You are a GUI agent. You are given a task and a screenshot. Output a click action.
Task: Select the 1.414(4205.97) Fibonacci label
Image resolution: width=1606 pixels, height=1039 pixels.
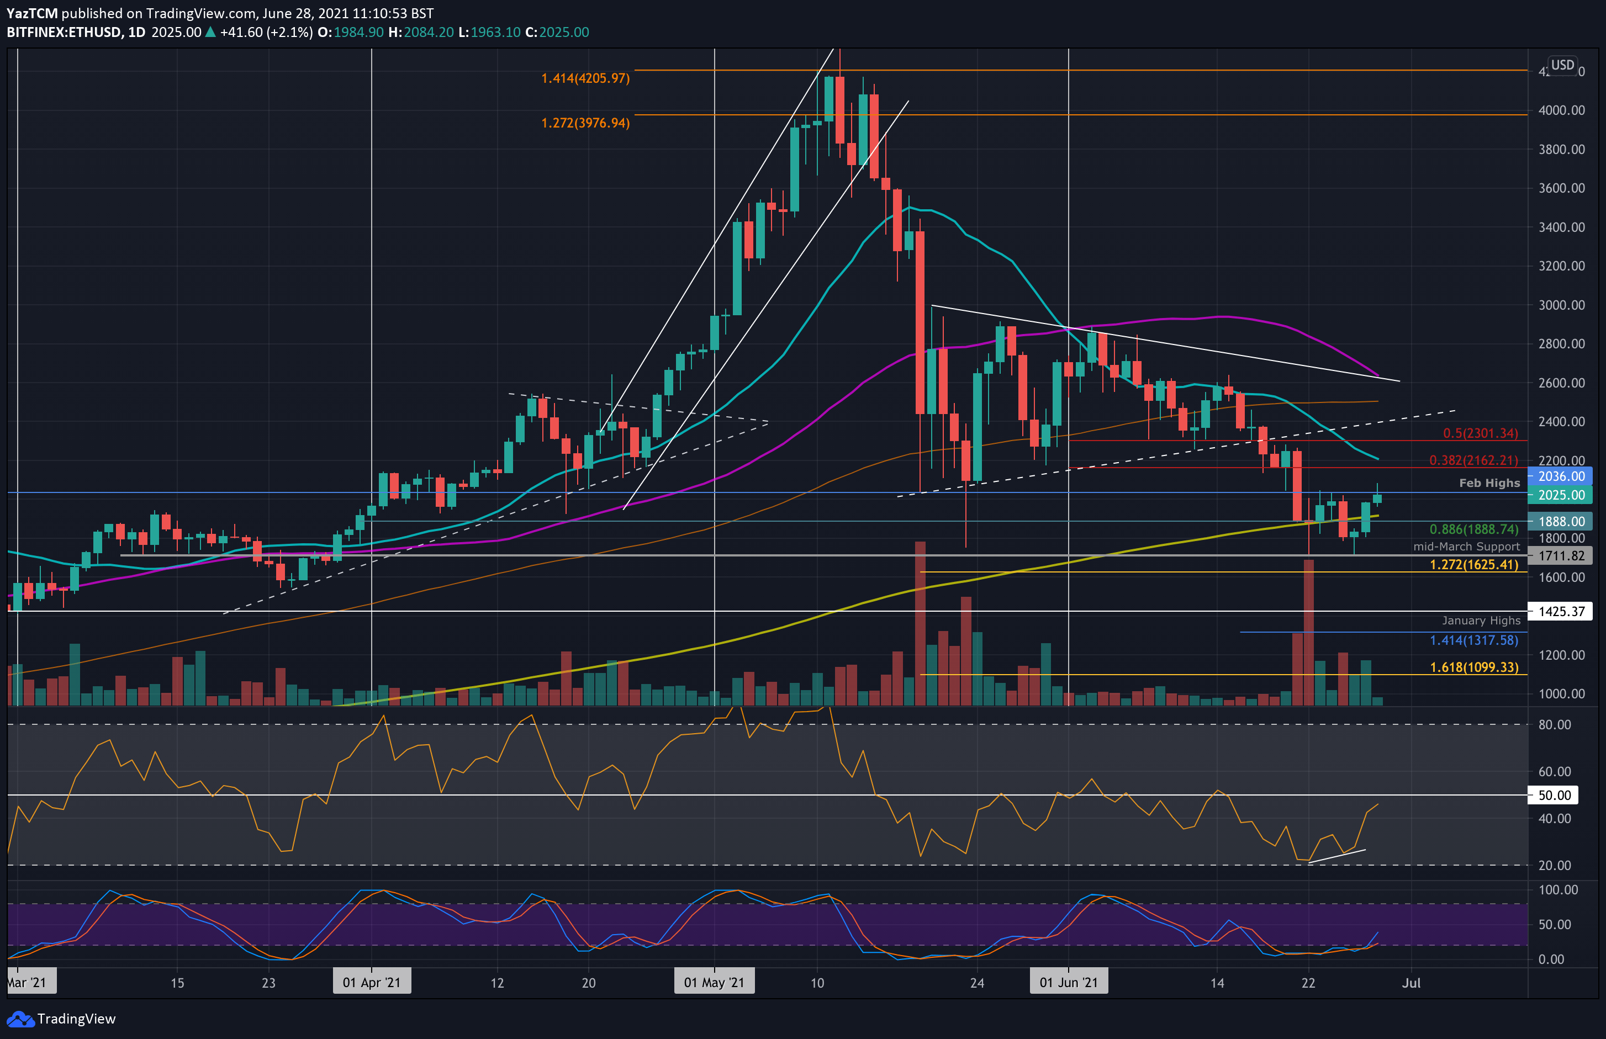tap(585, 78)
